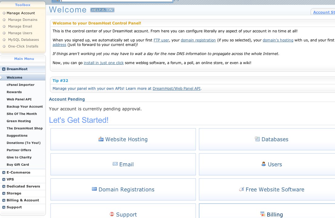The height and width of the screenshot is (218, 335).
Task: Open Site Of The Month menu item
Action: (x=21, y=114)
